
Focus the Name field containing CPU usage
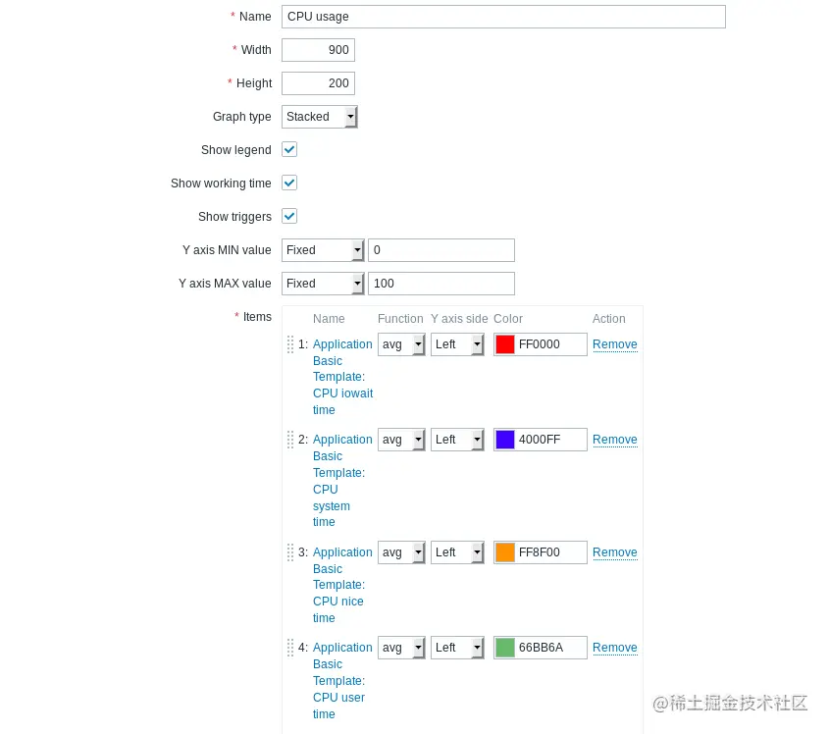pos(503,17)
